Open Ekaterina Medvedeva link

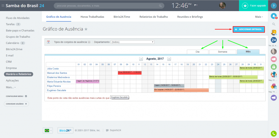coord(58,77)
